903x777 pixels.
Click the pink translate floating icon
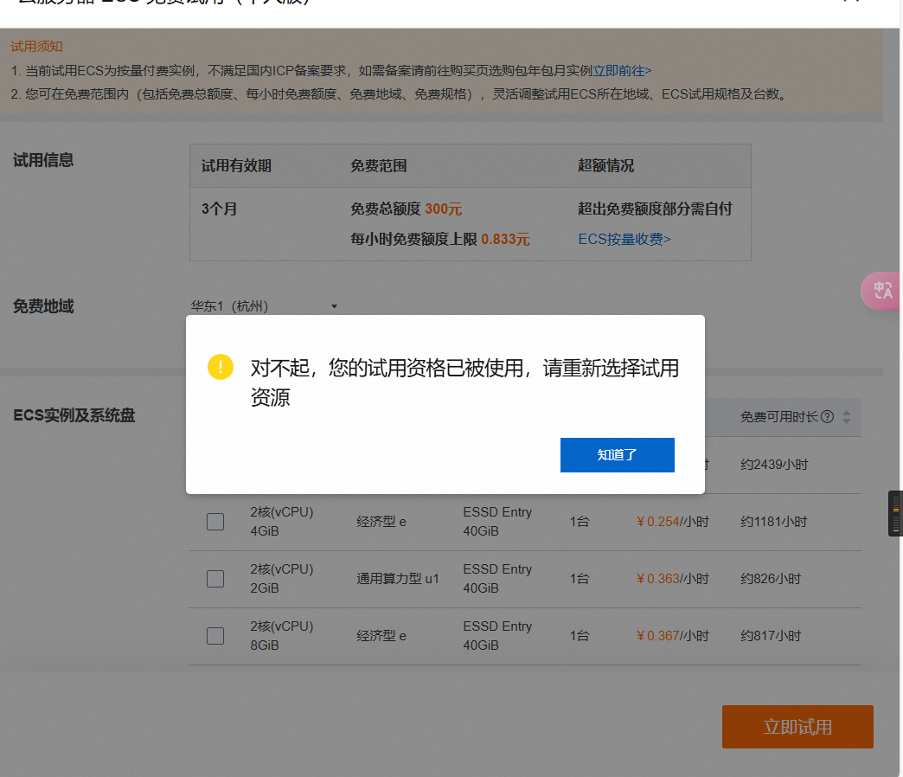(x=882, y=291)
